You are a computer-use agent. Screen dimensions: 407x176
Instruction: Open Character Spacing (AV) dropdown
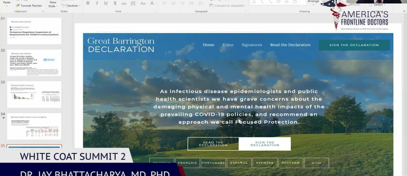click(134, 3)
